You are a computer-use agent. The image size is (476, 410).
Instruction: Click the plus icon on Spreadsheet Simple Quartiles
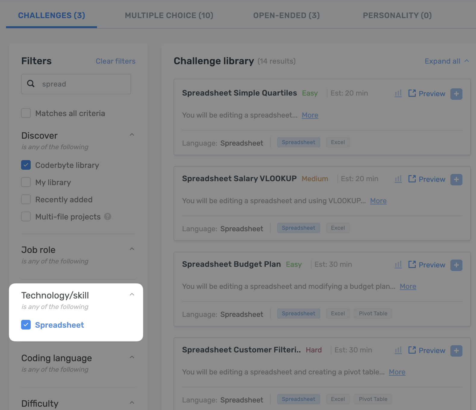tap(456, 94)
